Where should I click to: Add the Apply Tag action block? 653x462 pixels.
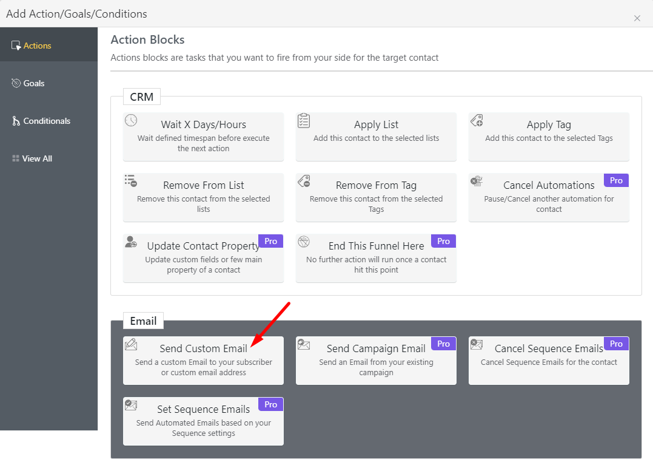coord(549,137)
